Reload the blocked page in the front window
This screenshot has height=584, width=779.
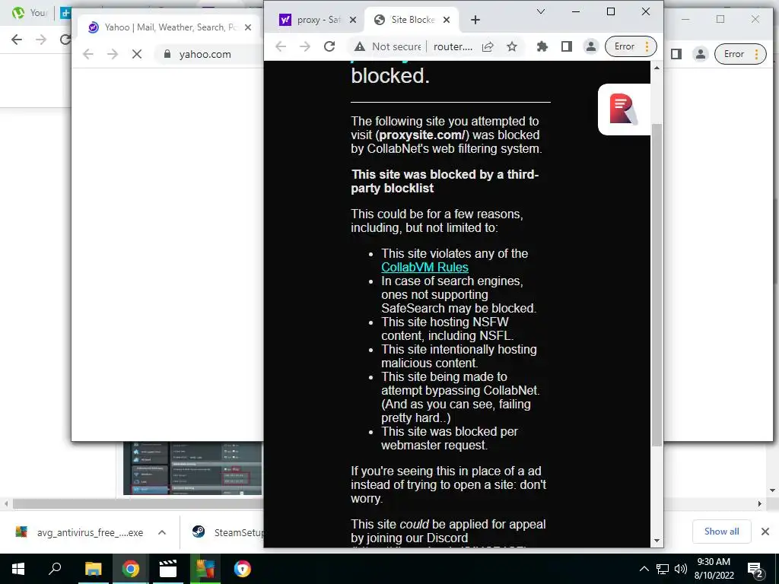pos(329,46)
